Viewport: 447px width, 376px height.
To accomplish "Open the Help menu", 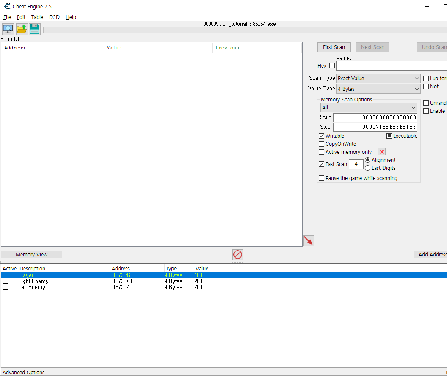I will click(x=71, y=17).
